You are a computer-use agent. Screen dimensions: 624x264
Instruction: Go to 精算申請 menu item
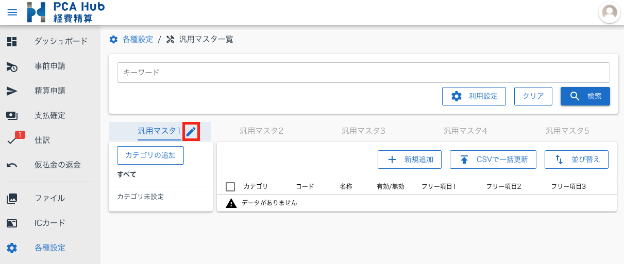tap(50, 91)
